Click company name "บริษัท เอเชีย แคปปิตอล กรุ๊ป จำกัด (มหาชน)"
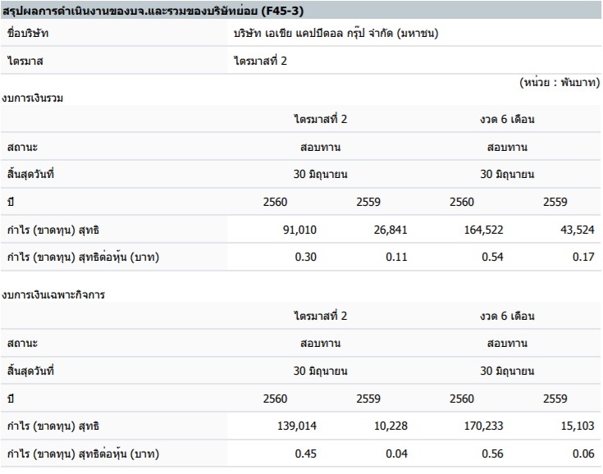 tap(336, 33)
